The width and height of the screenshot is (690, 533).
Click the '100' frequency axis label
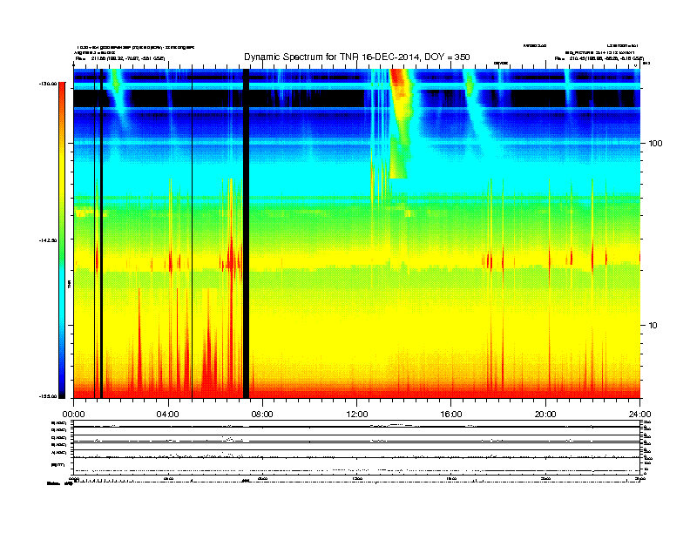pos(655,144)
